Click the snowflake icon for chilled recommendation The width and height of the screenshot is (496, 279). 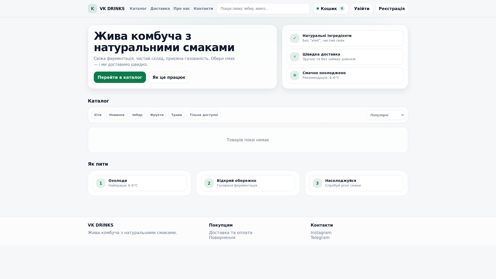click(295, 75)
